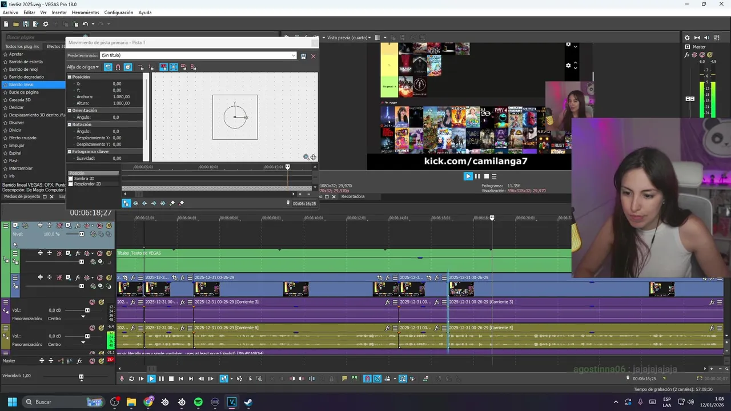This screenshot has height=411, width=731.
Task: Toggle Sync Cursor in Track Motion keyframe bar
Action: click(126, 203)
